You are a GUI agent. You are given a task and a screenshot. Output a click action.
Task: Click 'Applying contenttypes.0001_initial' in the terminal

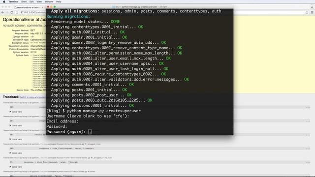click(x=97, y=27)
